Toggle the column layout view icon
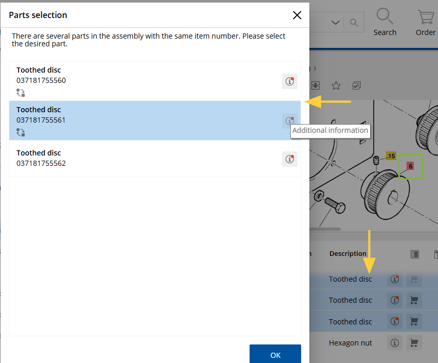Screen dimensions: 438x363 click(x=415, y=254)
